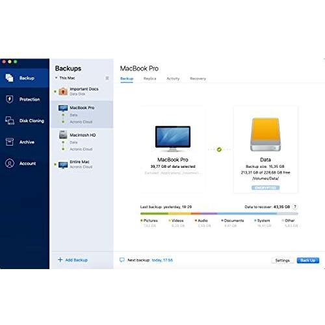Click the Back Up button
Viewport: 325px width, 325px height.
coord(308,260)
